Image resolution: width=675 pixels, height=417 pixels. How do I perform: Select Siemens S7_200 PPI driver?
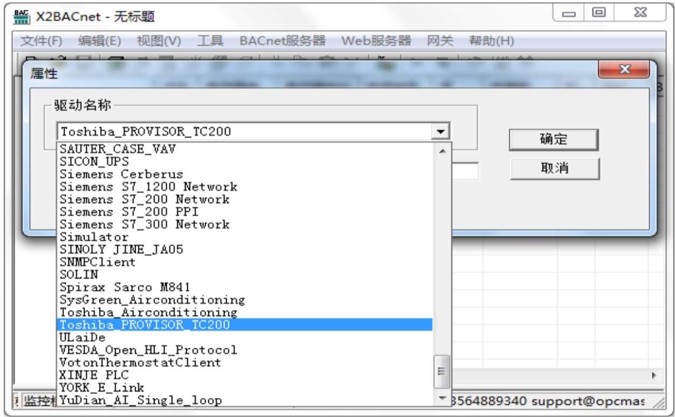(244, 211)
